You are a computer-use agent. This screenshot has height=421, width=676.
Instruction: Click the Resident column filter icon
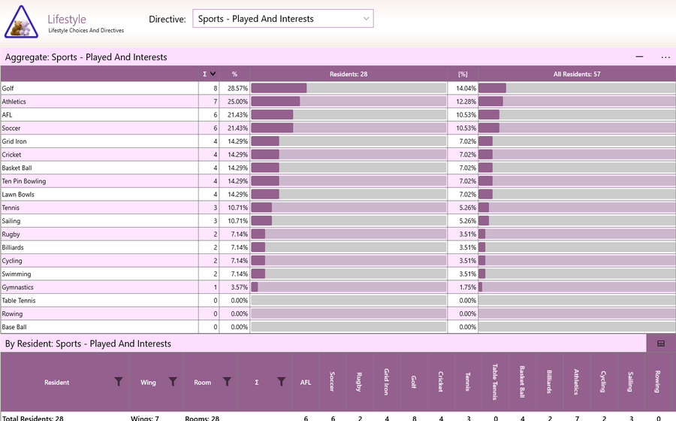[x=119, y=382]
